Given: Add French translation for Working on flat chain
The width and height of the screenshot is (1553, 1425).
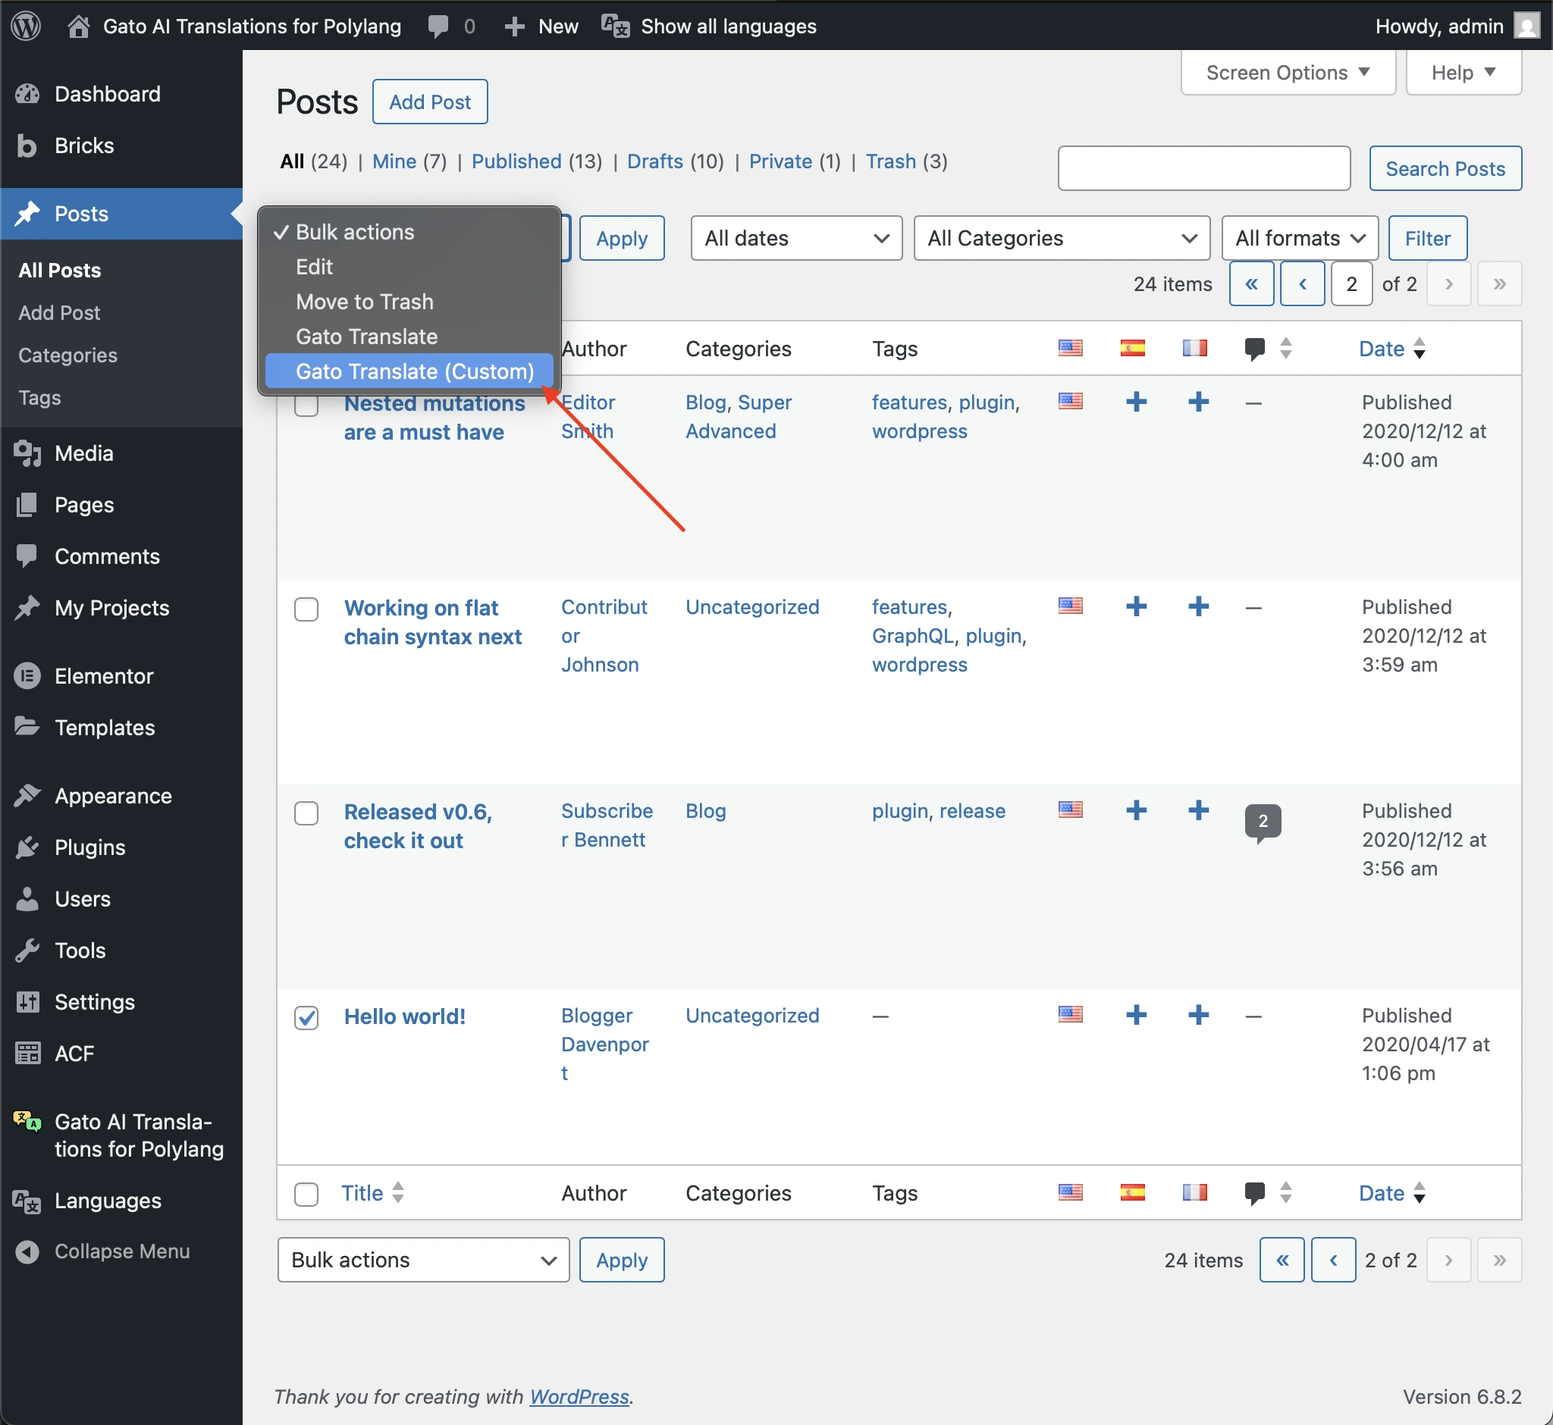Looking at the screenshot, I should (1198, 606).
